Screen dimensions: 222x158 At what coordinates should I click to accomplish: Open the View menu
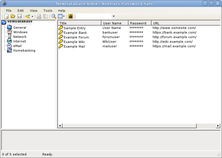pyautogui.click(x=34, y=11)
